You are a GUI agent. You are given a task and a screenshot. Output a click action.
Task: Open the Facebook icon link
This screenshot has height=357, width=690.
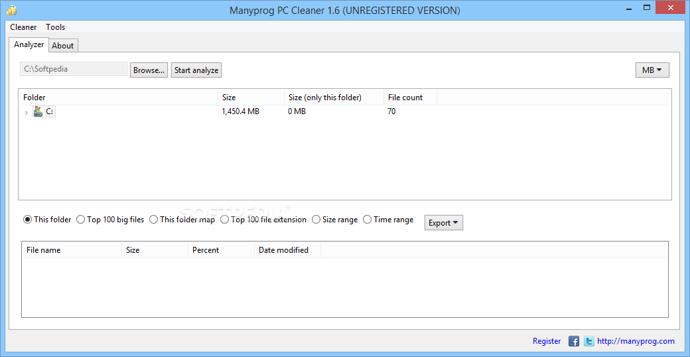coord(574,341)
